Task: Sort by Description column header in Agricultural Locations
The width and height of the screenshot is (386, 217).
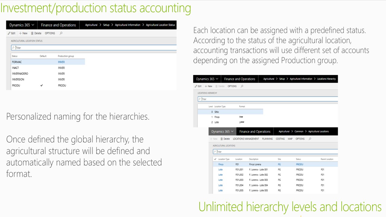Action: pos(254,159)
